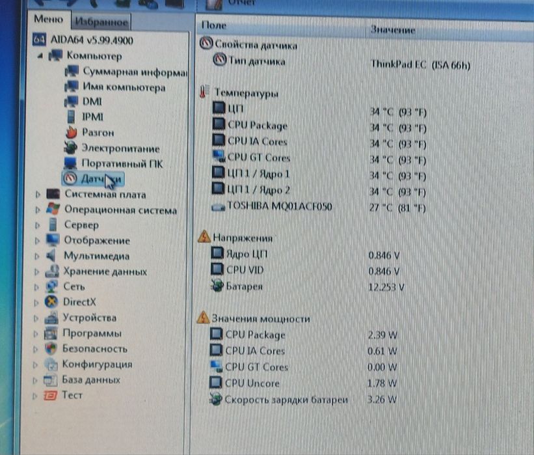Expand the Безопасность node

click(35, 349)
